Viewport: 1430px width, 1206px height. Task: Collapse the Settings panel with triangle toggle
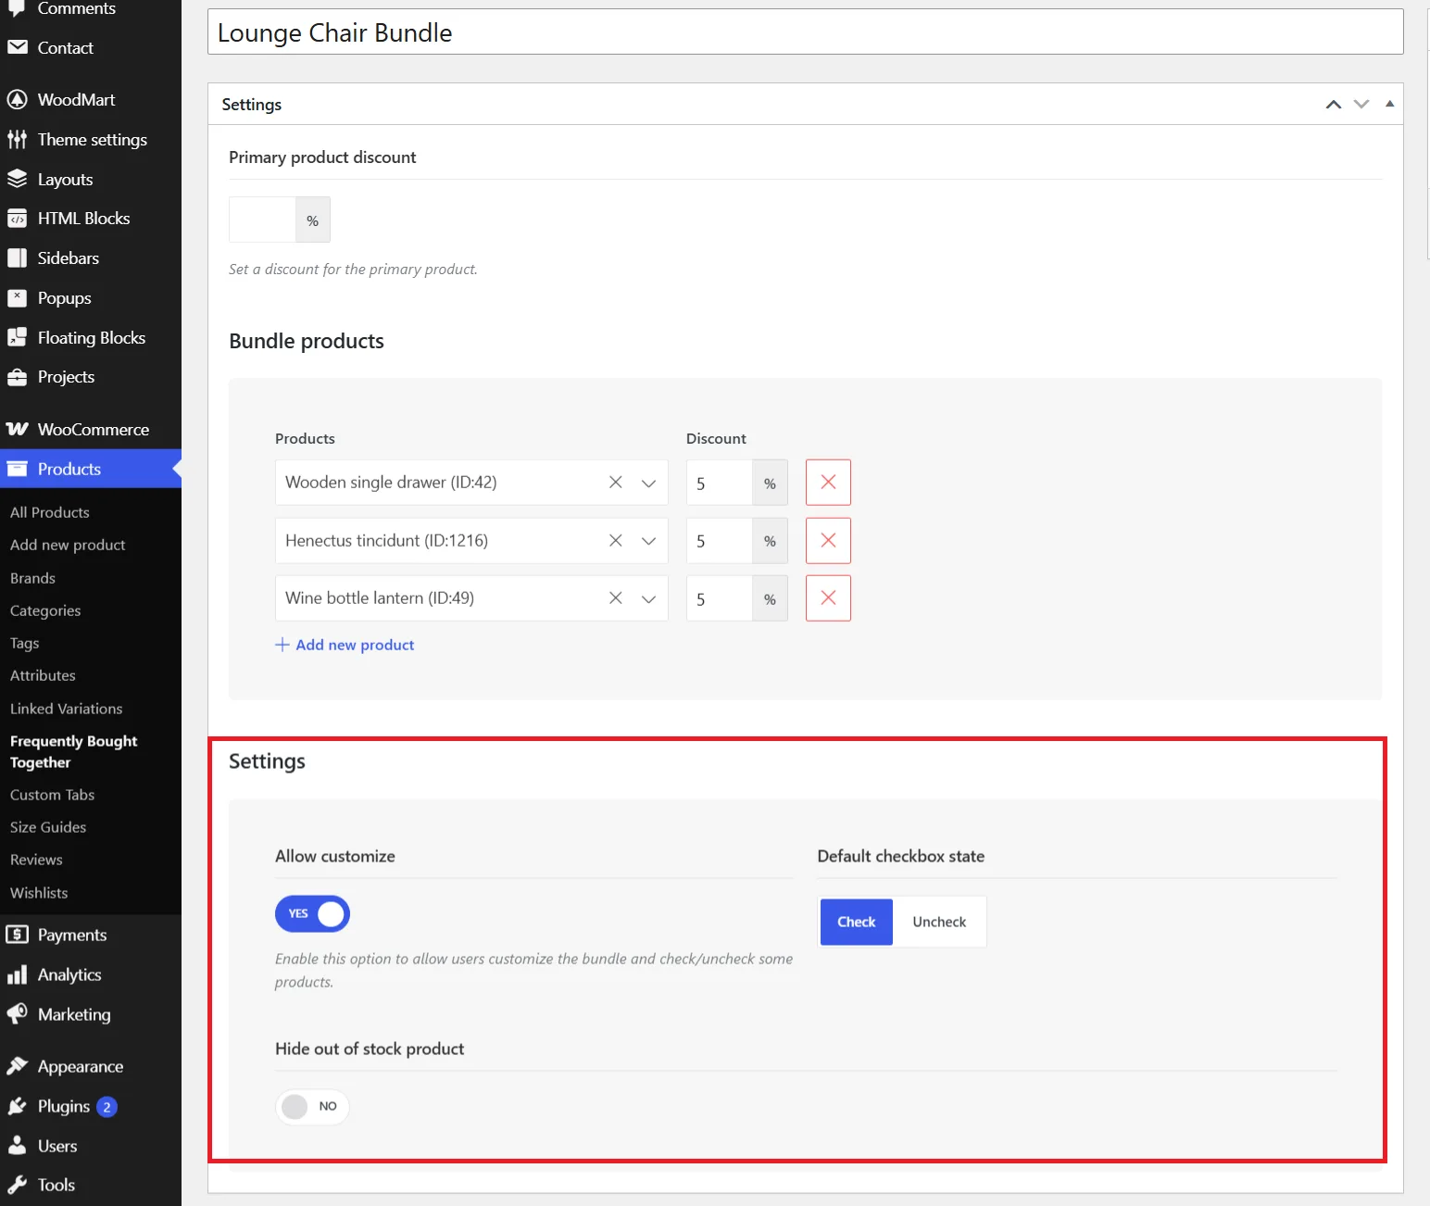pyautogui.click(x=1389, y=104)
